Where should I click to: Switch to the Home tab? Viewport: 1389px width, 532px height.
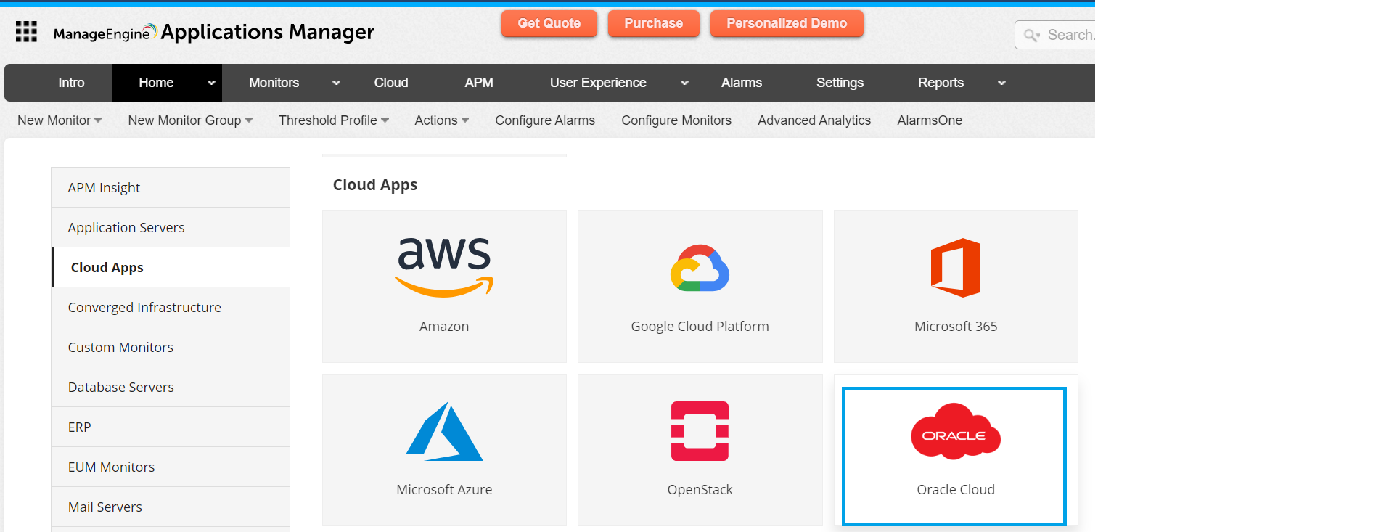[156, 83]
